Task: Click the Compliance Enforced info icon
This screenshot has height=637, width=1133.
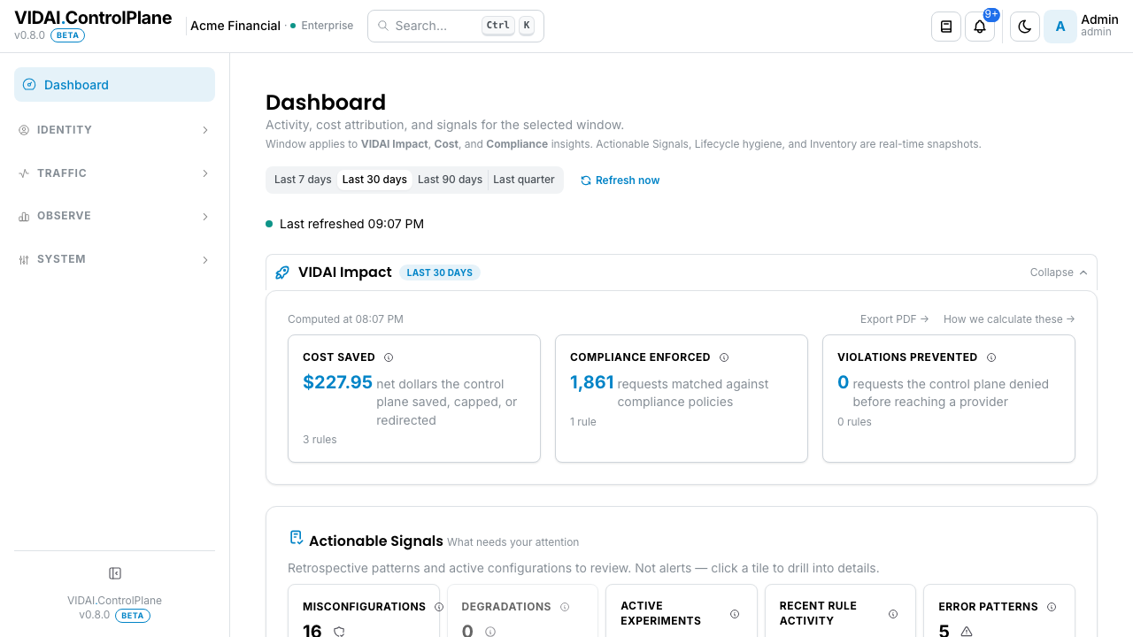Action: coord(724,357)
